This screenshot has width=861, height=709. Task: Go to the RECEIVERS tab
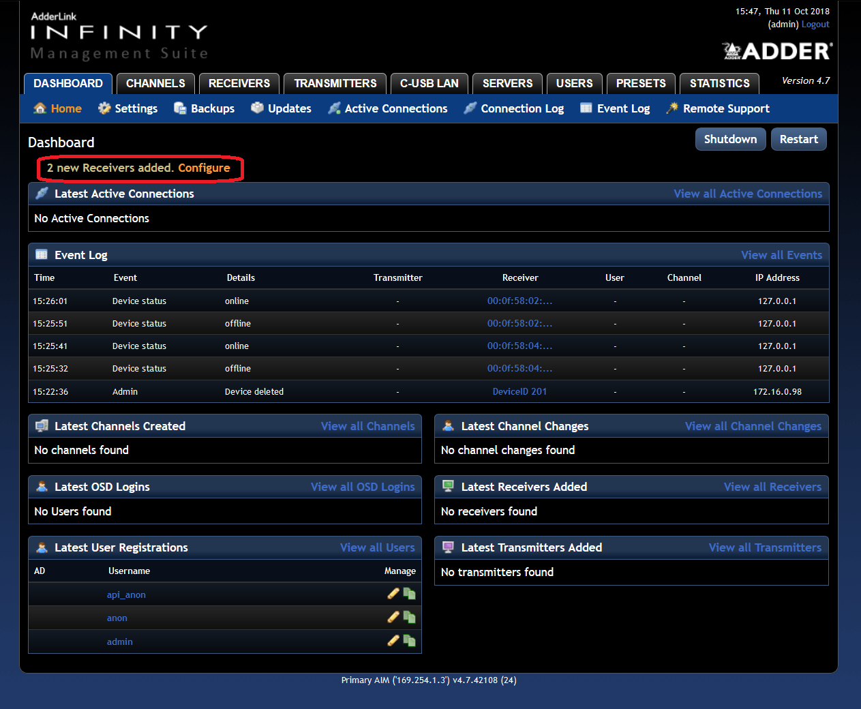[239, 83]
